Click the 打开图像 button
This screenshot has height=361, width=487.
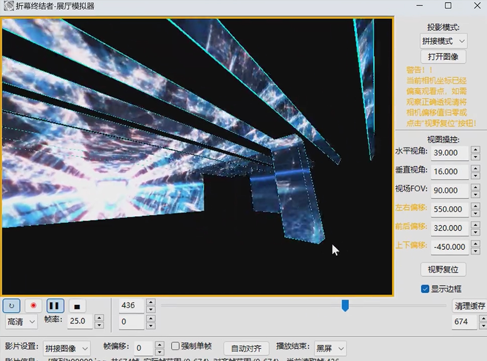point(443,57)
